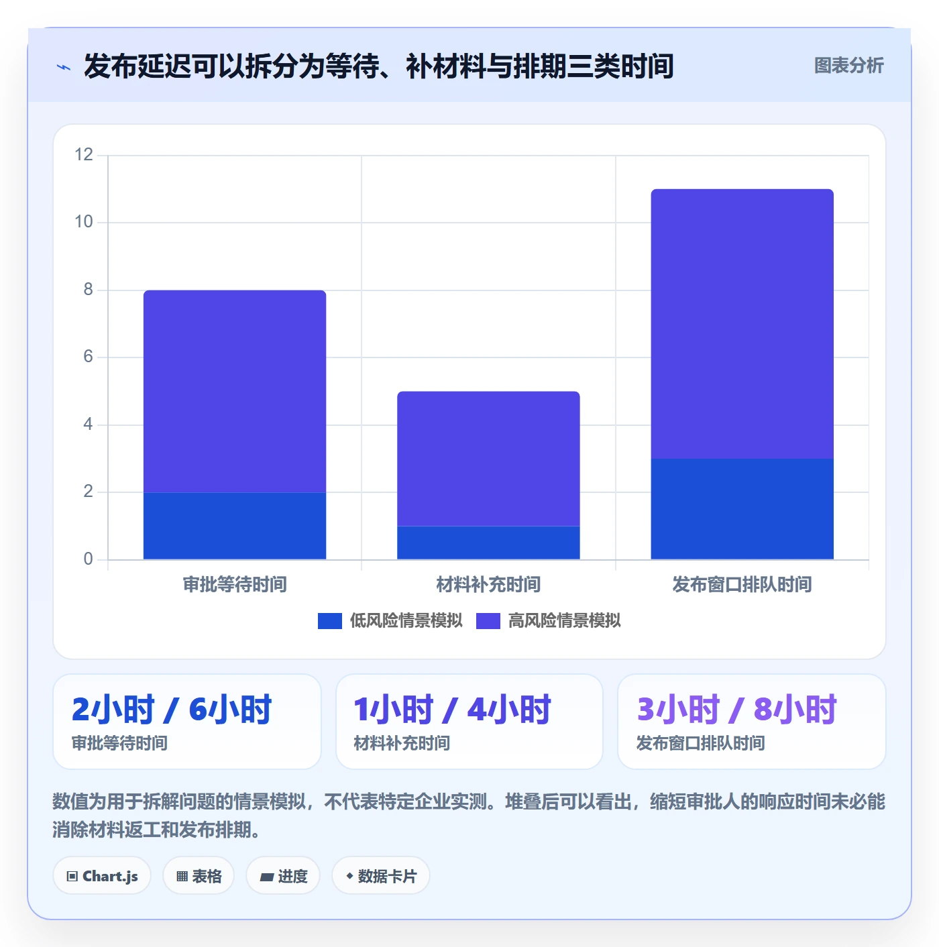The image size is (939, 947).
Task: Click the y-axis tick label 4
Action: [x=88, y=425]
